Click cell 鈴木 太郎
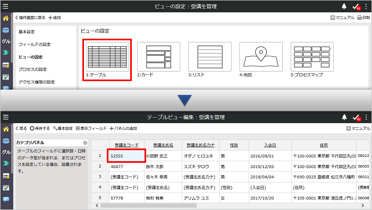The image size is (372, 210). (x=163, y=167)
